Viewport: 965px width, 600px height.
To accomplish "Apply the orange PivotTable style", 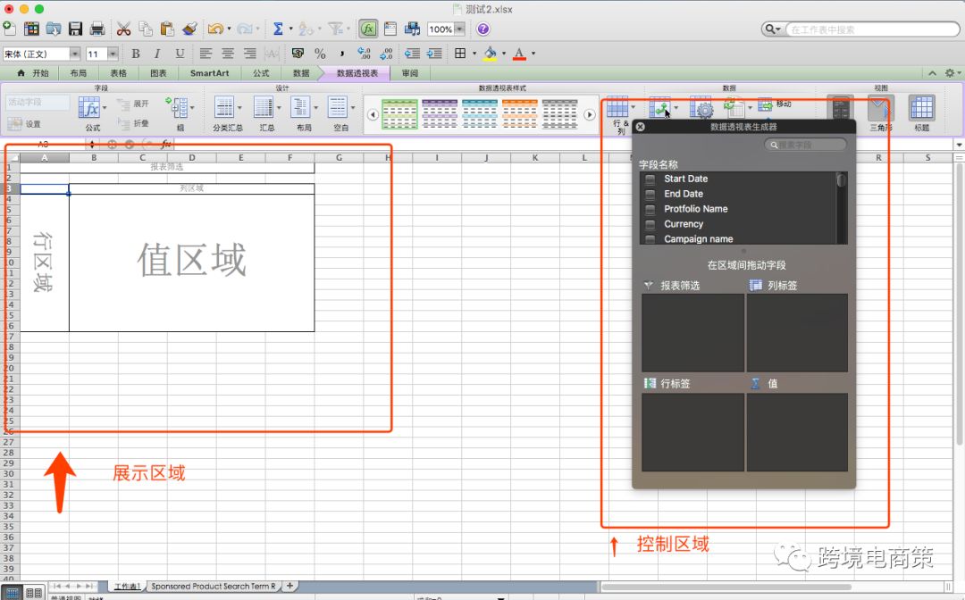I will point(519,113).
